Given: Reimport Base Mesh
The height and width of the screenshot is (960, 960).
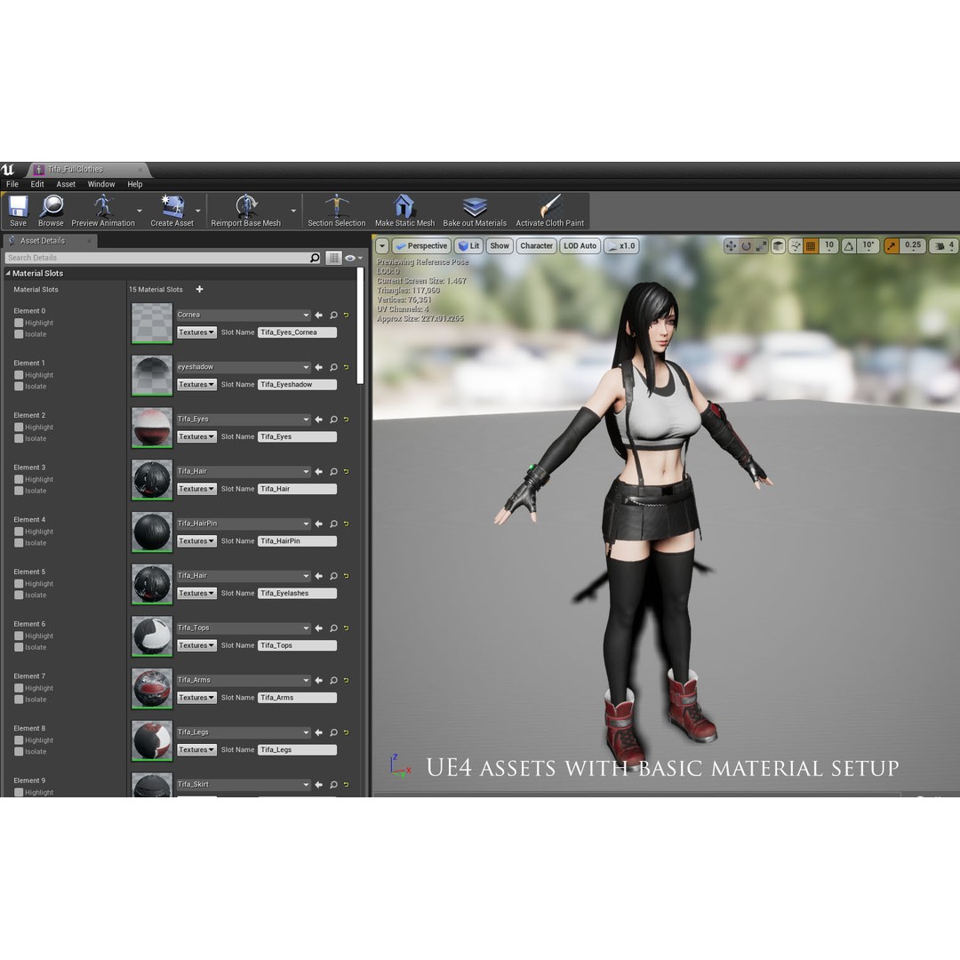Looking at the screenshot, I should tap(245, 211).
